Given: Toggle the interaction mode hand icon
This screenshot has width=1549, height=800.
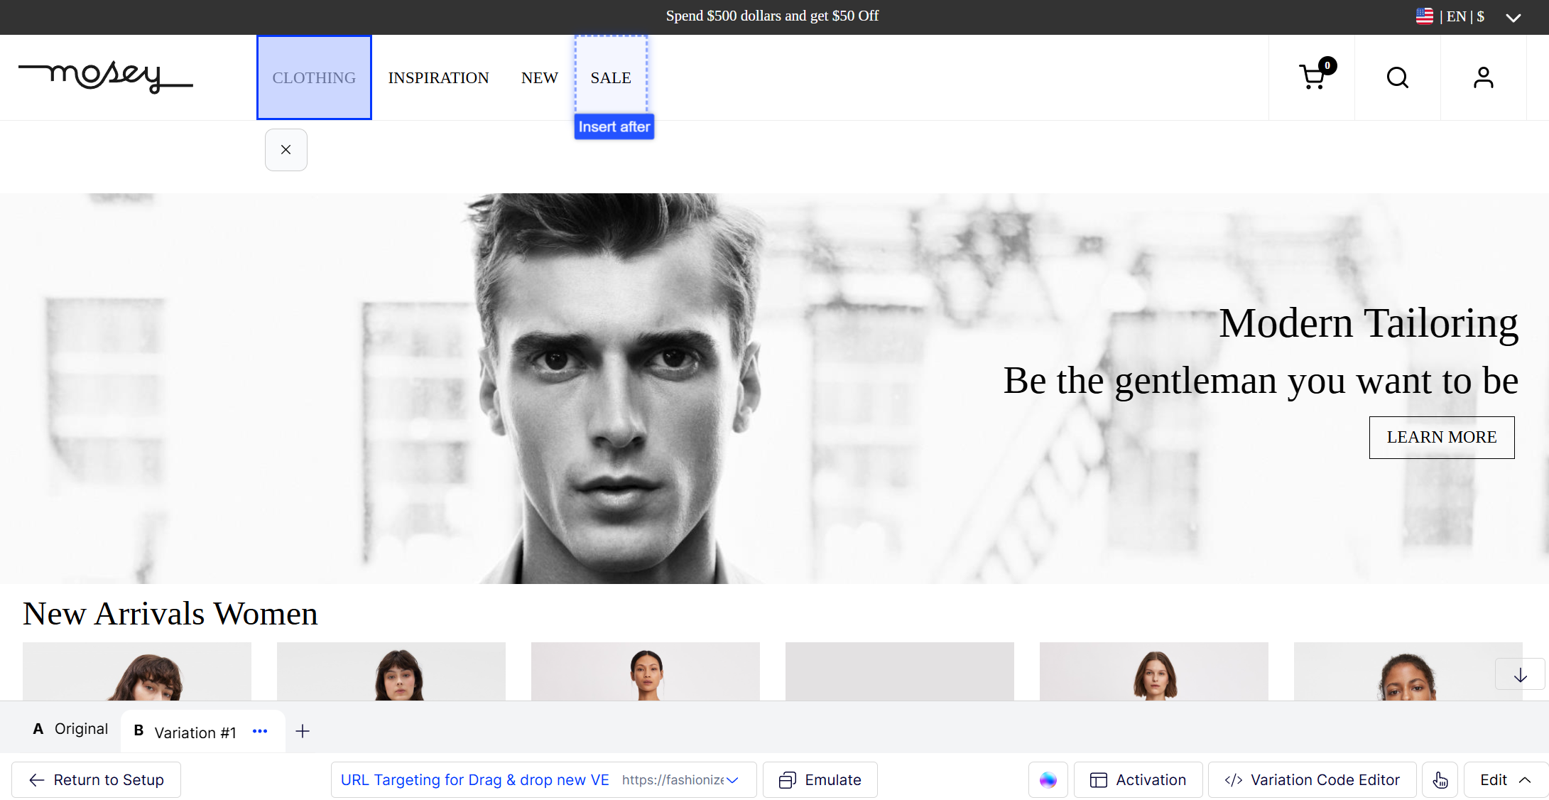Looking at the screenshot, I should coord(1440,780).
